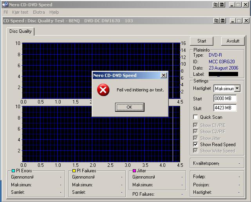Select the Disc Quality tab
The image size is (251, 202).
click(x=20, y=31)
